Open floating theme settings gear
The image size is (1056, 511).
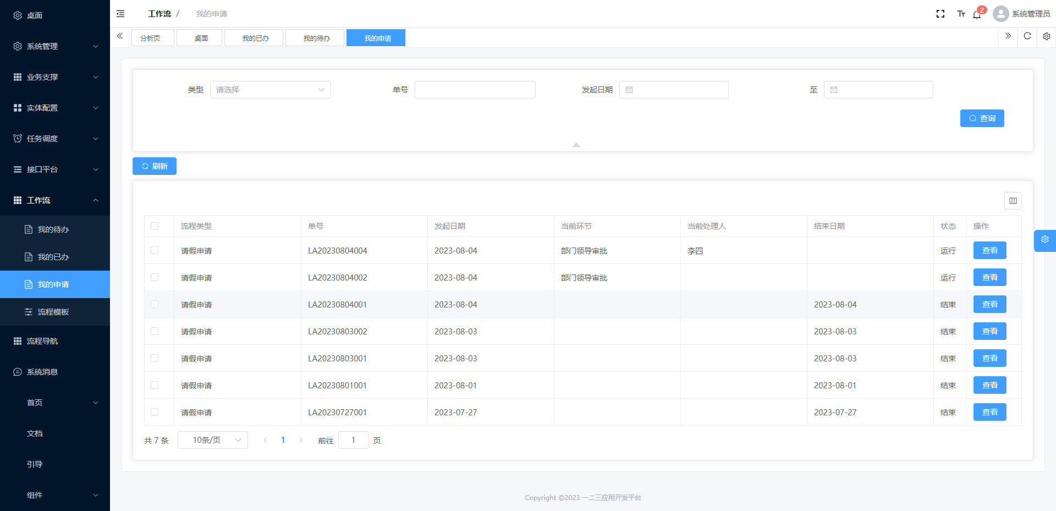coord(1045,240)
